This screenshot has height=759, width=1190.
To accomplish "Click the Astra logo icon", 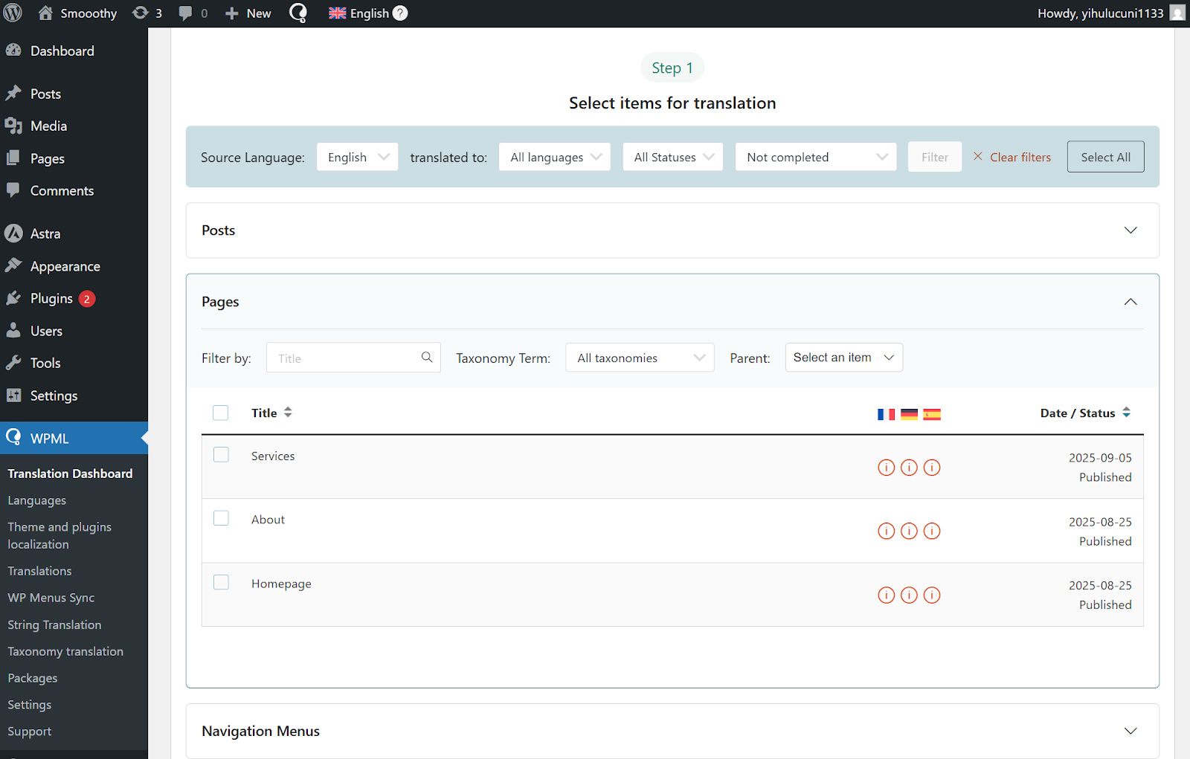I will pos(13,233).
